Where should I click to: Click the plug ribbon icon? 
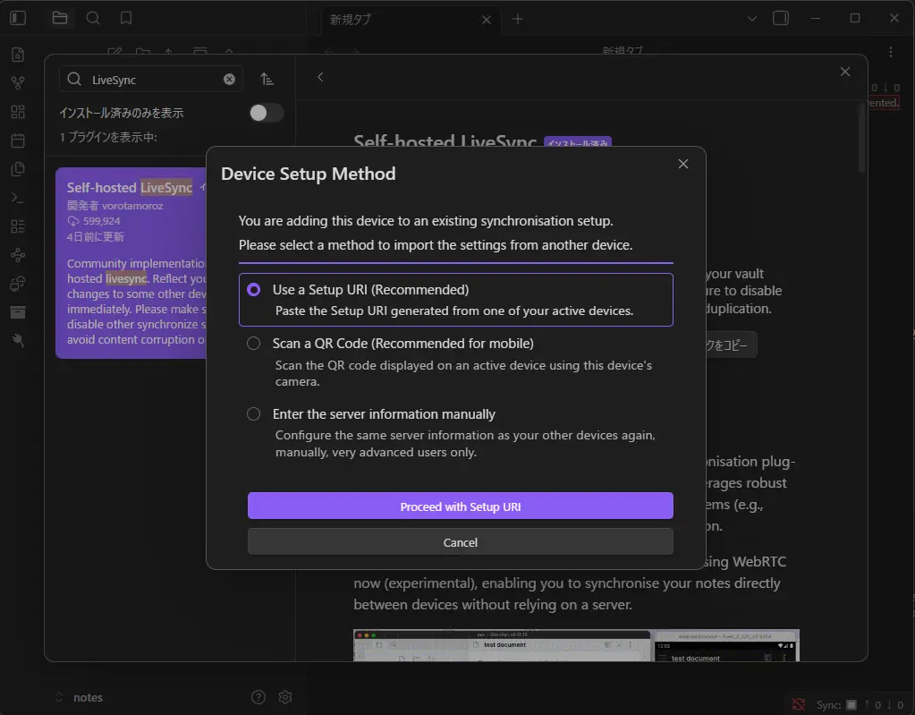pyautogui.click(x=18, y=340)
